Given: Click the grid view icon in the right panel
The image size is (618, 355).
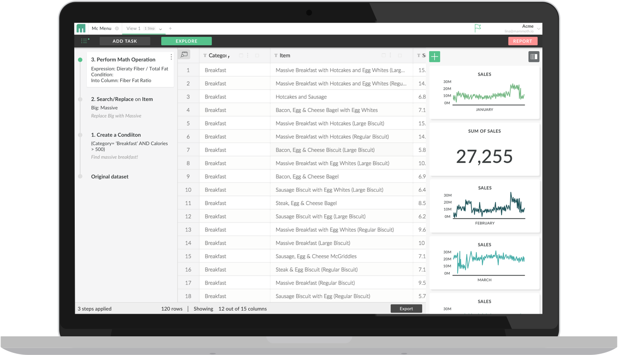Looking at the screenshot, I should click(x=534, y=56).
